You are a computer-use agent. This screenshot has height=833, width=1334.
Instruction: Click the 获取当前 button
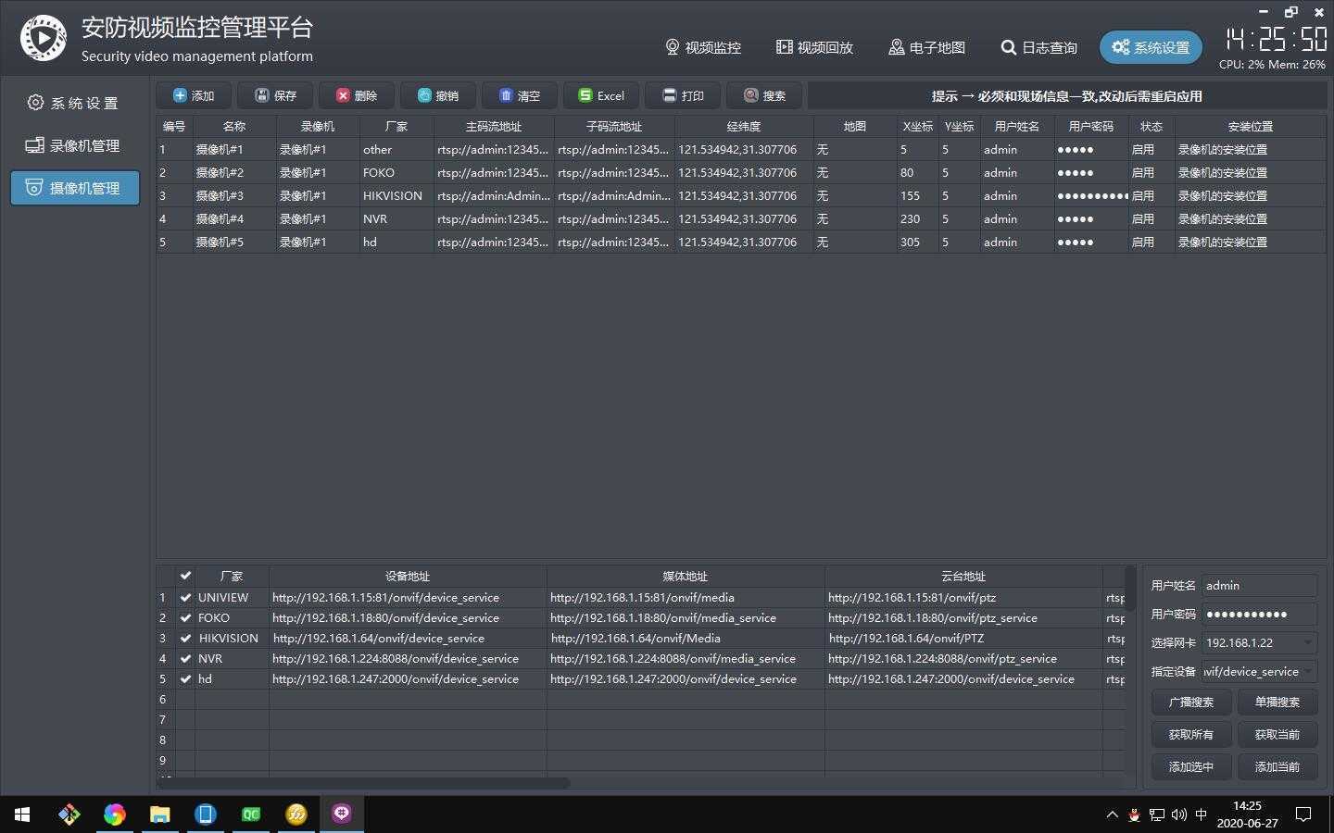point(1277,735)
